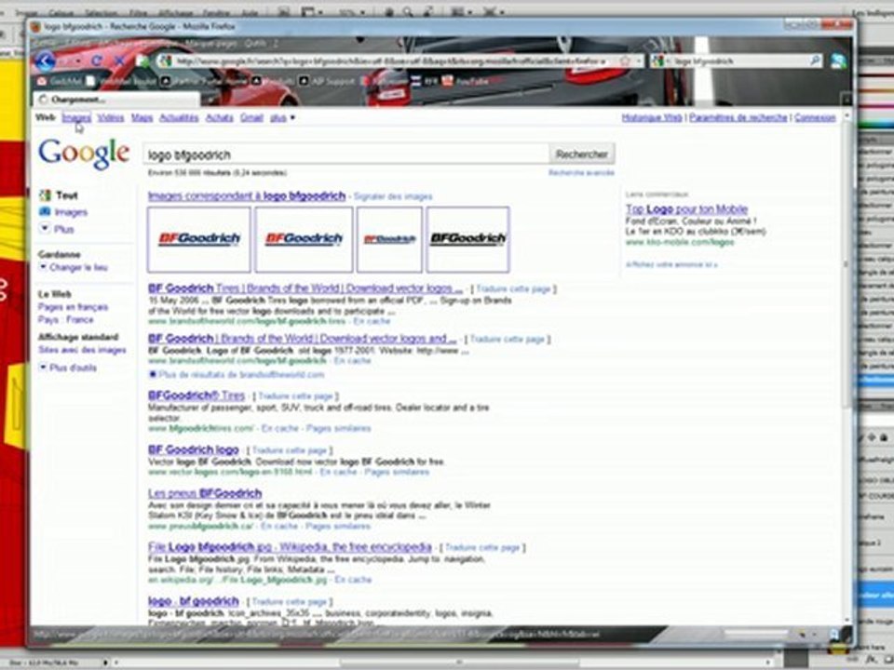Click 'Signaler des images' link
The image size is (894, 670).
click(393, 196)
